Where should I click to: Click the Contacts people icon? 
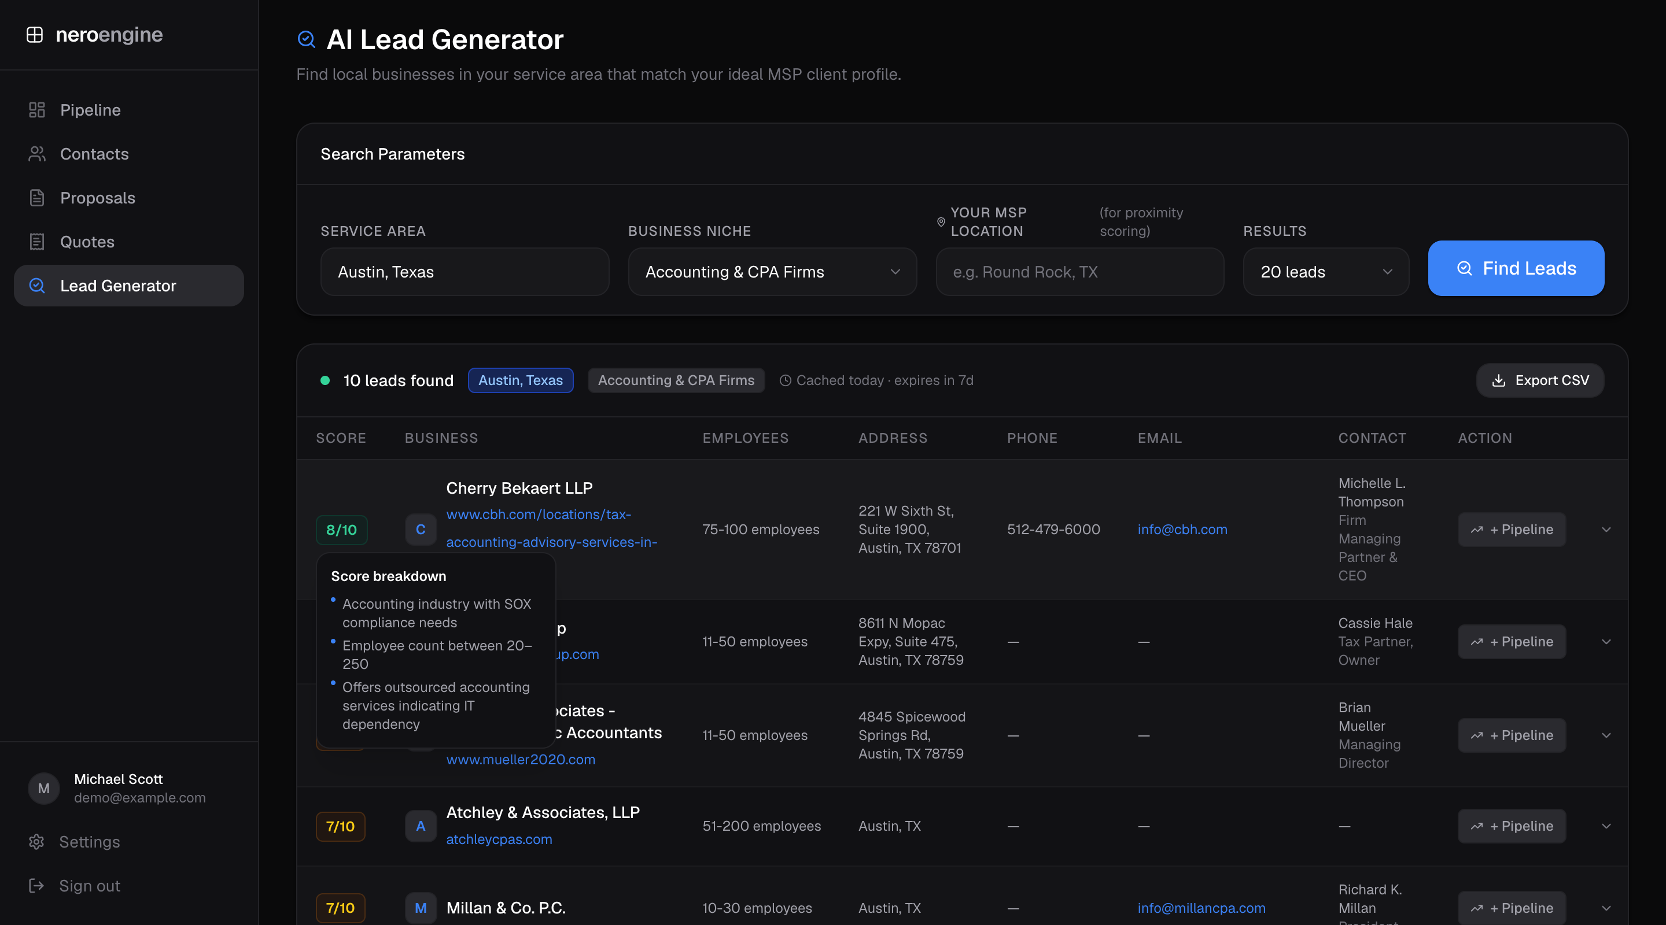click(x=37, y=154)
